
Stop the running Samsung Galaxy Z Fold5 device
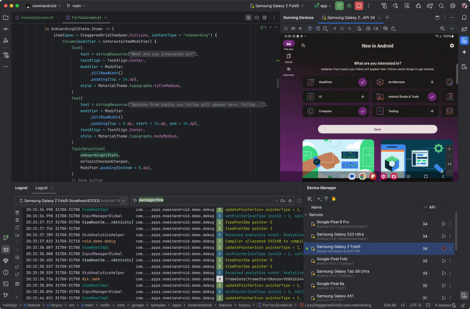pos(444,248)
